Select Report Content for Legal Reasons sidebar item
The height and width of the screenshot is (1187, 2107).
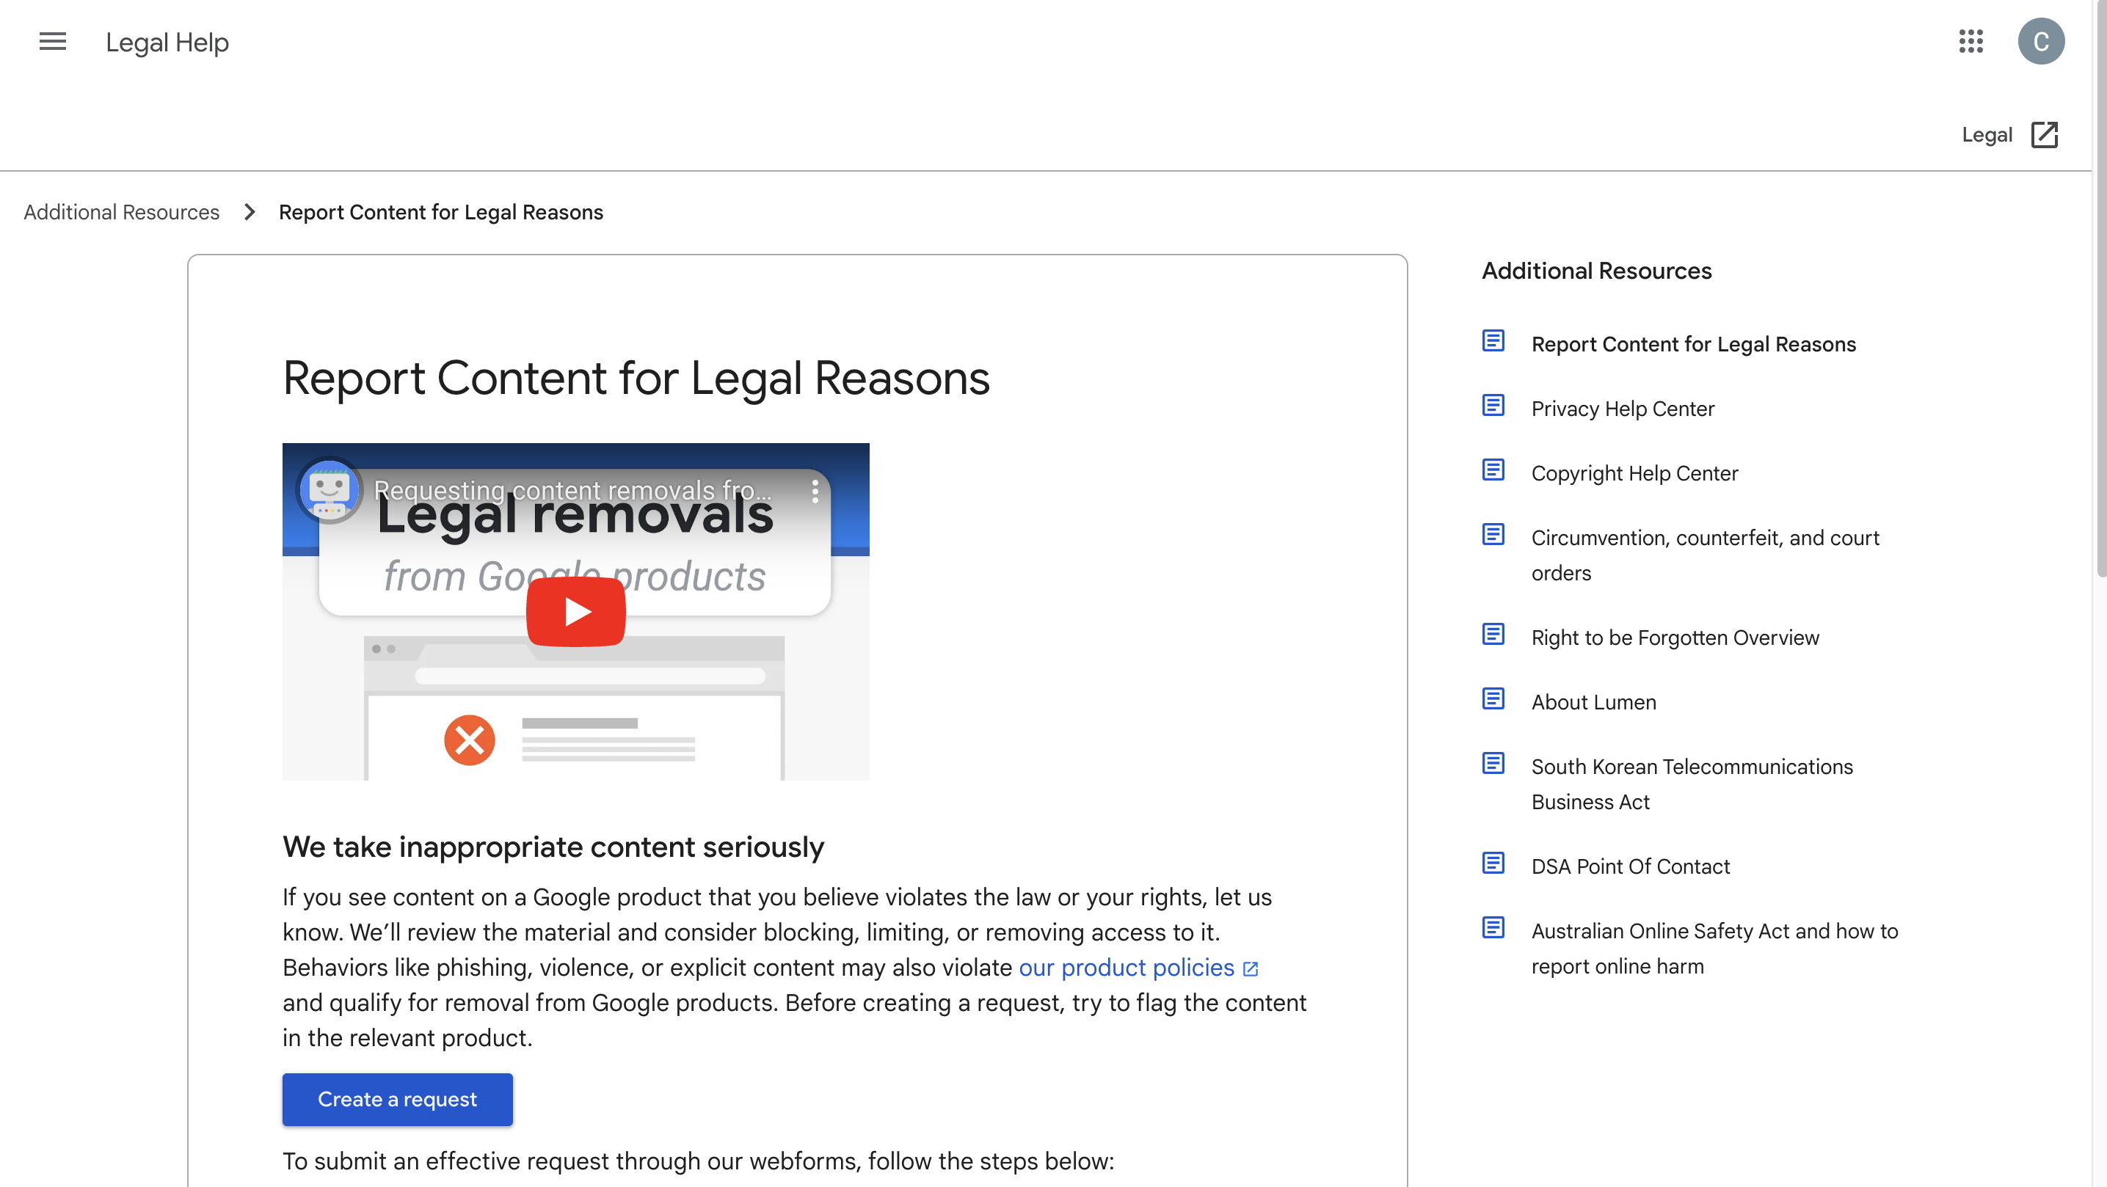tap(1693, 344)
